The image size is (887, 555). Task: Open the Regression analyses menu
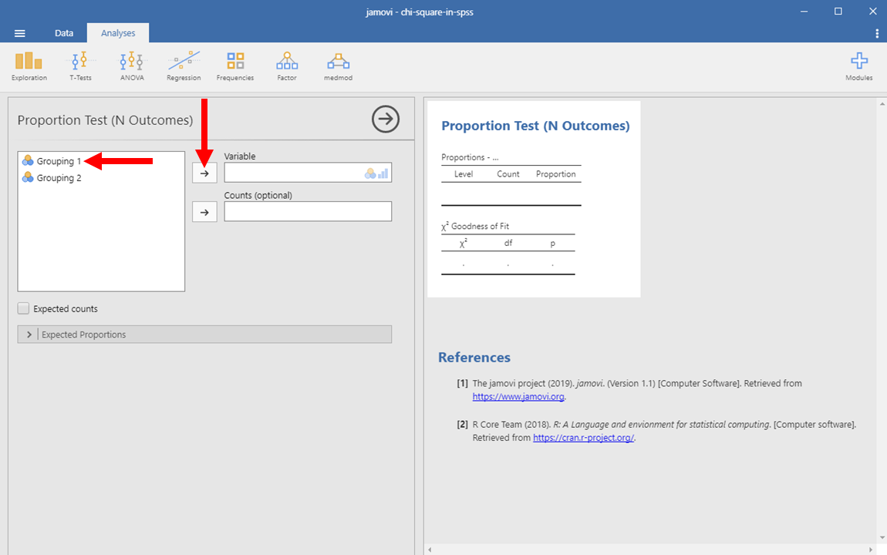tap(184, 66)
